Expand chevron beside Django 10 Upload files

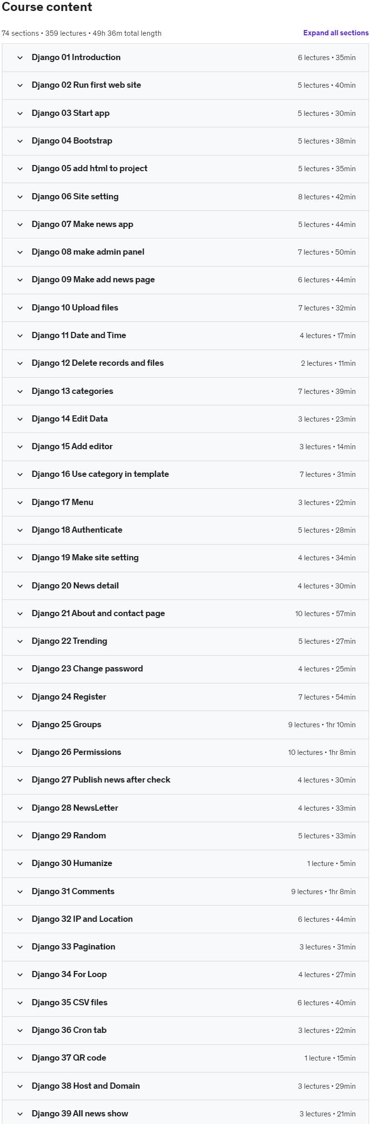[x=20, y=308]
